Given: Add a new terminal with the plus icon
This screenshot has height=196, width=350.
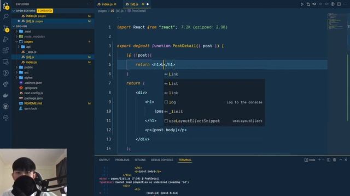Looking at the screenshot, I should (319, 160).
